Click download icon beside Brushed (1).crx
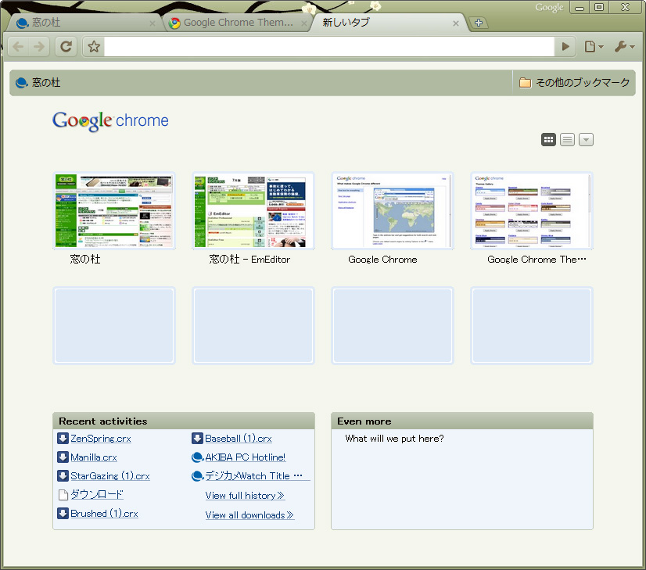 pos(63,513)
